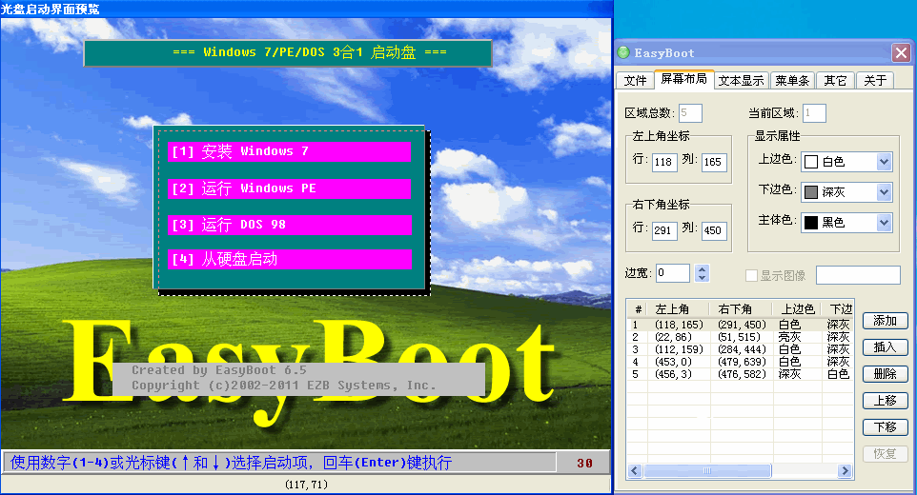Select menu item 运行 Windows PE in preview
Viewport: 917px width, 495px height.
(x=289, y=188)
